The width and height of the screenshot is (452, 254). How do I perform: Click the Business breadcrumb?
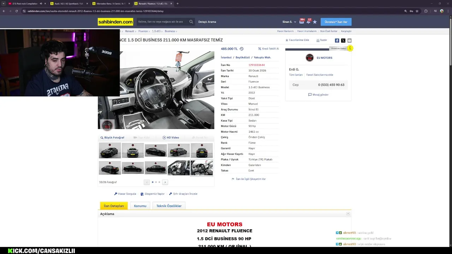pos(170,31)
